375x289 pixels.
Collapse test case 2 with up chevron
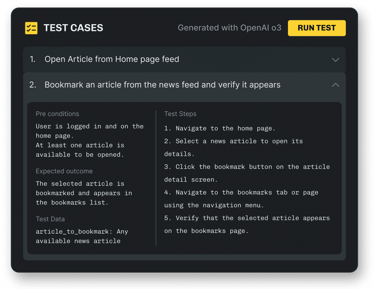point(335,85)
